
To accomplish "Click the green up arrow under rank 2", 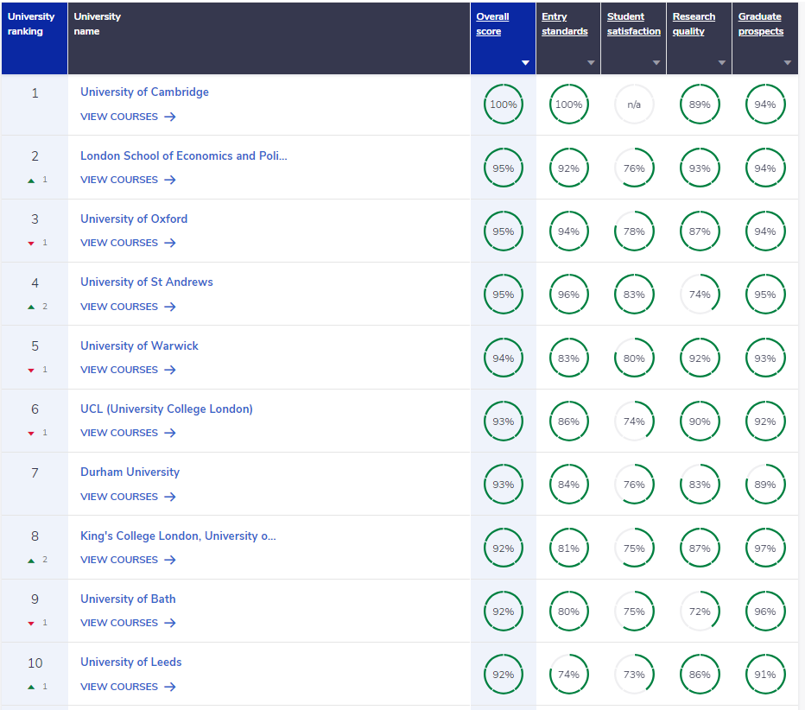I will (x=31, y=180).
